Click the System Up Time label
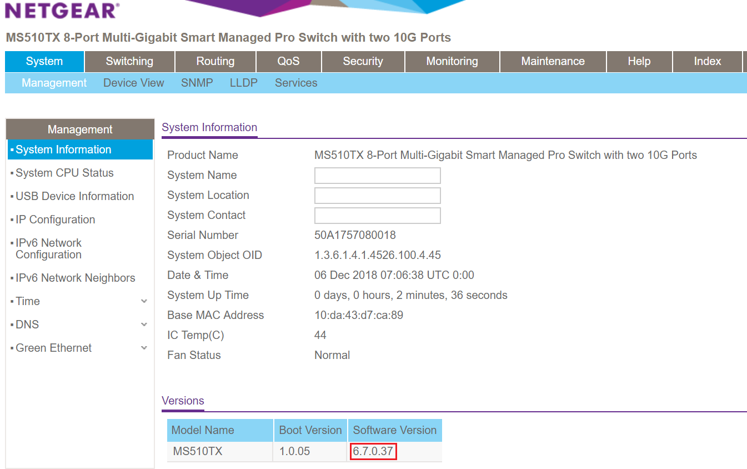The image size is (747, 469). point(208,295)
